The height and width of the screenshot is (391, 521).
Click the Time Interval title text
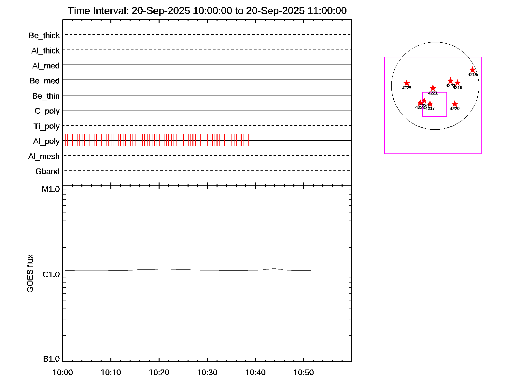tap(207, 11)
